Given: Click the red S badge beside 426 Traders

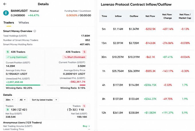Looking at the screenshot, I should click(84, 52).
